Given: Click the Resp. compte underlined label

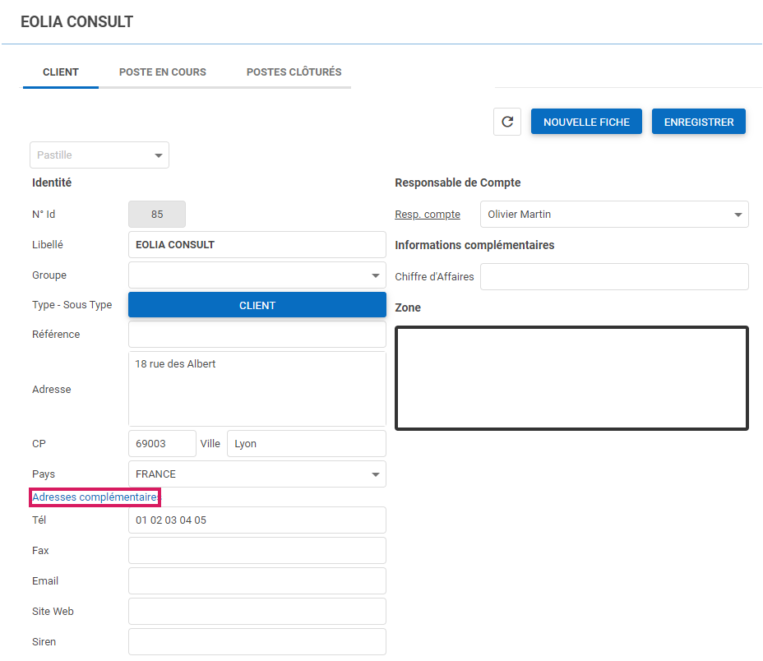Looking at the screenshot, I should 428,215.
